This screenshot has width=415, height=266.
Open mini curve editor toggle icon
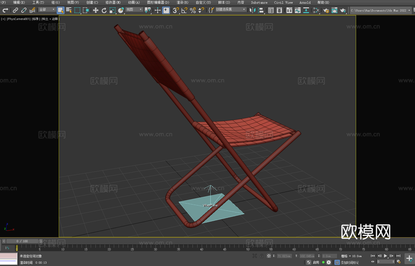point(7,248)
